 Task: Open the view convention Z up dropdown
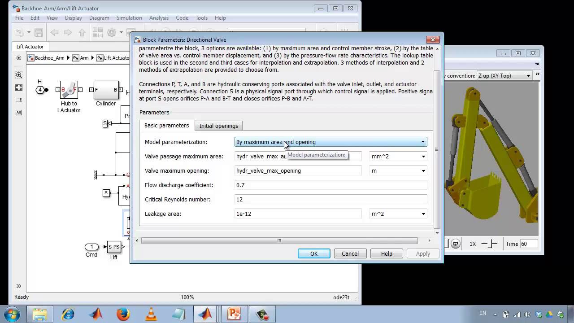click(504, 75)
